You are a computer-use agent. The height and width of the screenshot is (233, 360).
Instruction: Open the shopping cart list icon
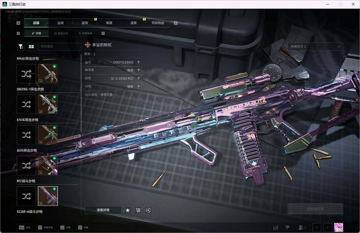click(138, 210)
